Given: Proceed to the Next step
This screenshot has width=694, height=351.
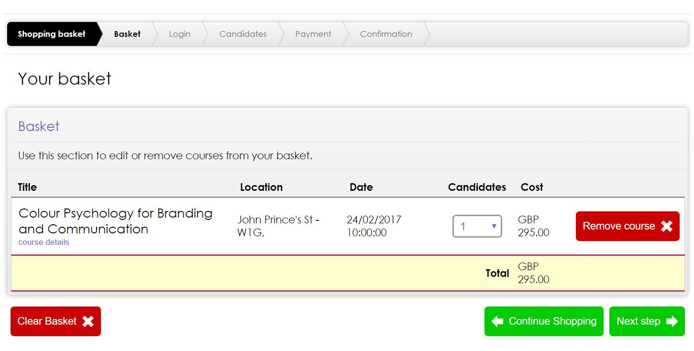Looking at the screenshot, I should pyautogui.click(x=647, y=321).
